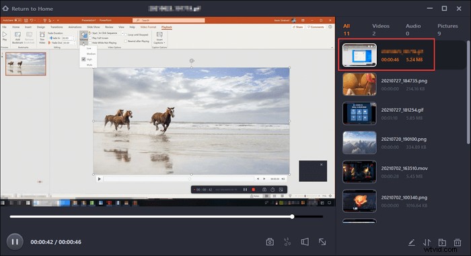
Task: Click the recordings list vertical scrollbar
Action: pyautogui.click(x=468, y=92)
